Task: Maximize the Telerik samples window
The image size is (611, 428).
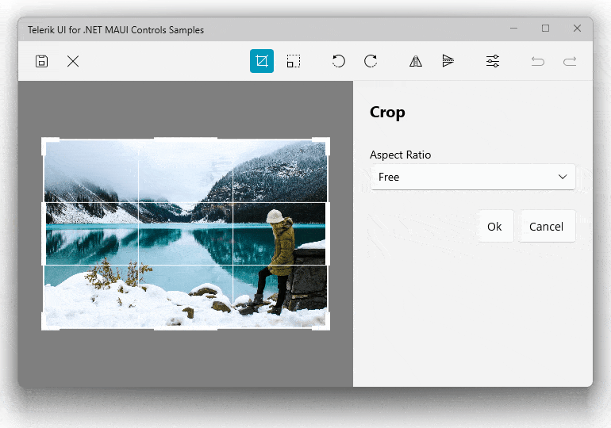Action: (x=546, y=29)
